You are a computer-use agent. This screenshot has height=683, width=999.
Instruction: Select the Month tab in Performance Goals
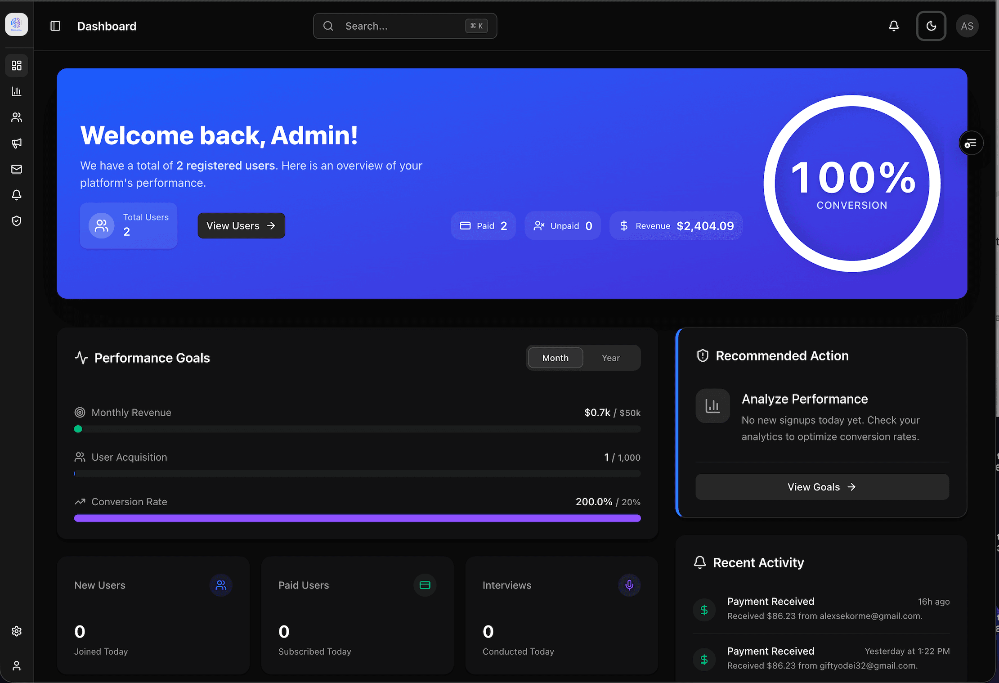tap(555, 357)
